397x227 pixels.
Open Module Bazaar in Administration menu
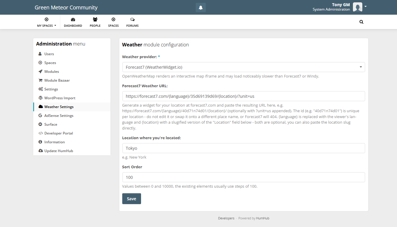click(72, 80)
